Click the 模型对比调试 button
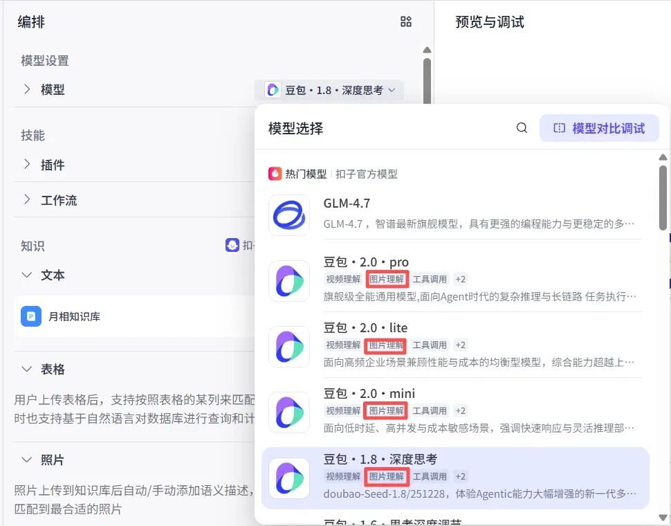 point(599,128)
